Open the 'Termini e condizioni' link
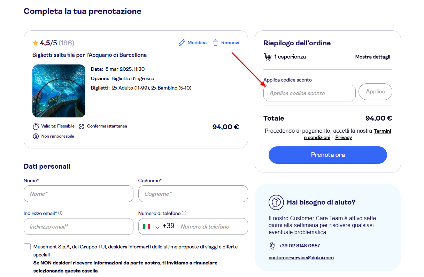 (382, 131)
